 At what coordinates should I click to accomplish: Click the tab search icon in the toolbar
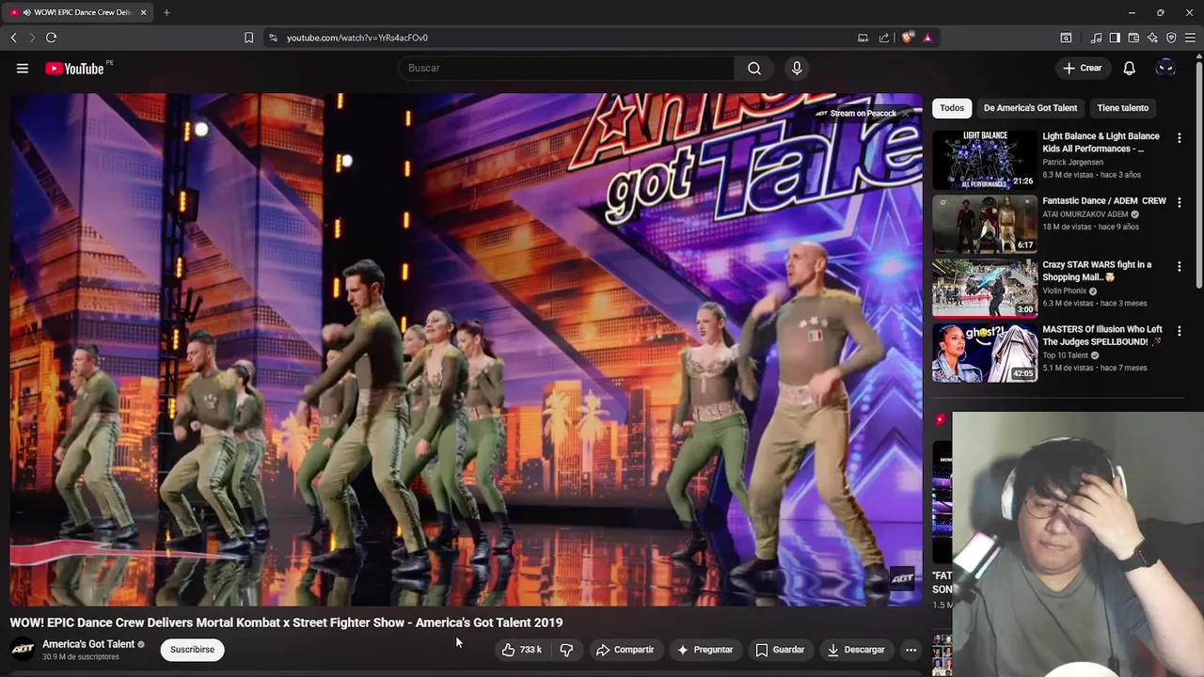(1066, 38)
